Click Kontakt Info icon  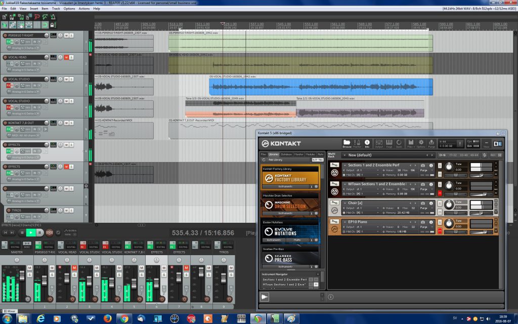click(367, 143)
